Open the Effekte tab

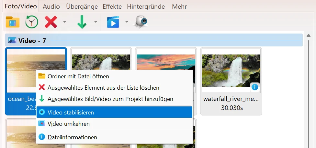tap(112, 7)
